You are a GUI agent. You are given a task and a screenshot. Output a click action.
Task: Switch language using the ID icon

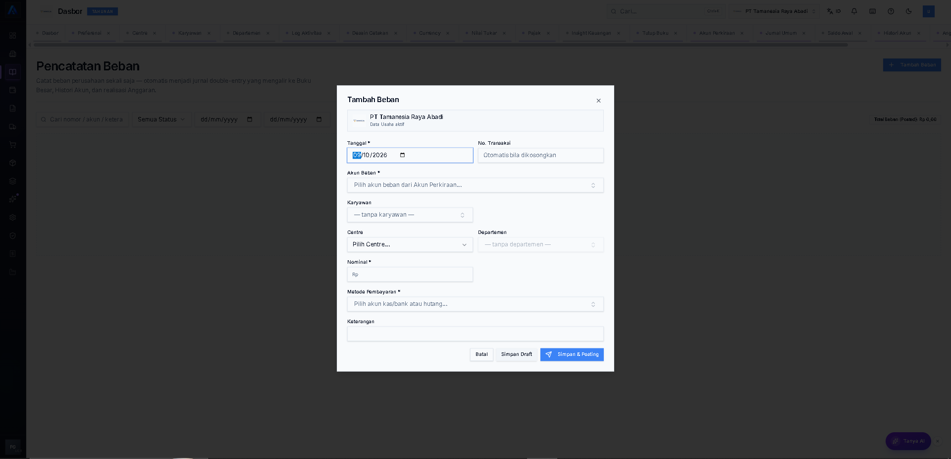[x=834, y=11]
